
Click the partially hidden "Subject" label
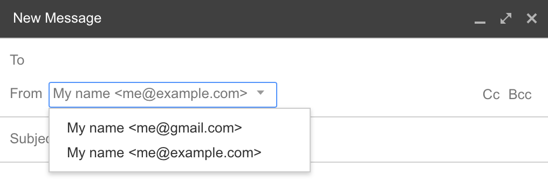coord(30,139)
